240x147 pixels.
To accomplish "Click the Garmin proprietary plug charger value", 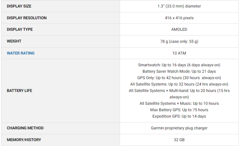I will pyautogui.click(x=179, y=128).
